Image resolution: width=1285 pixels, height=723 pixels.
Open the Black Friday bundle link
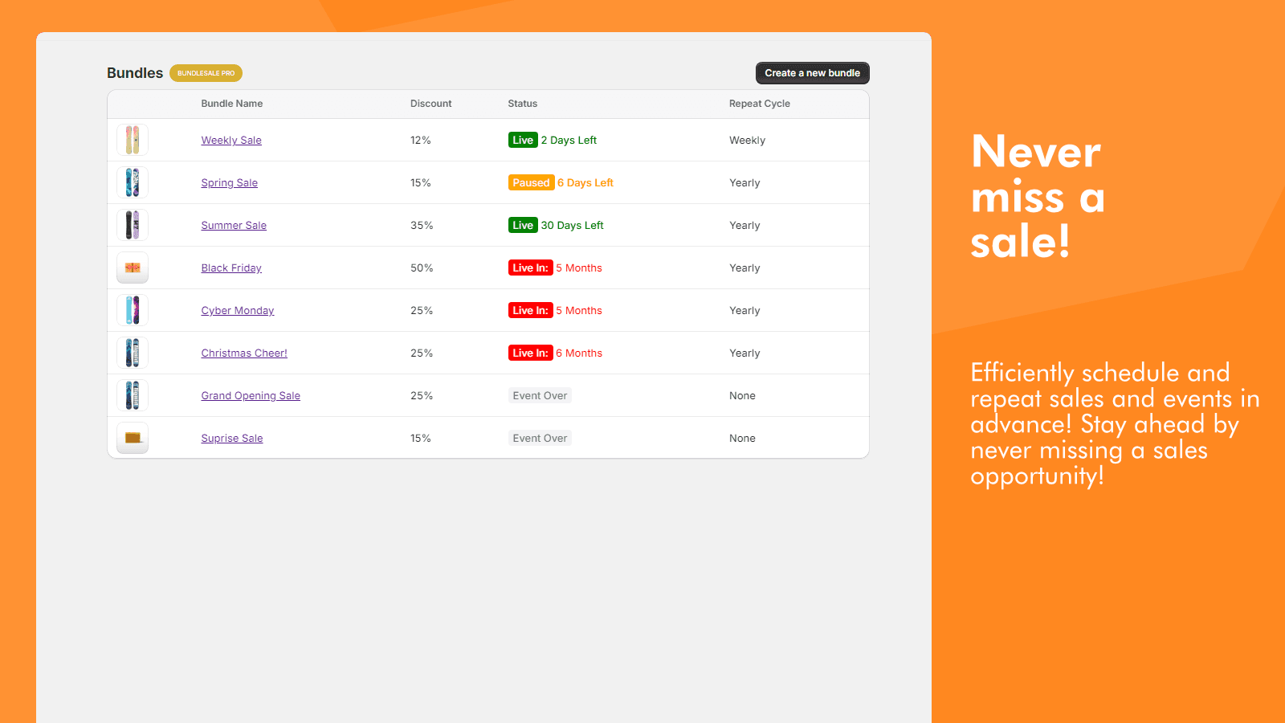(231, 268)
